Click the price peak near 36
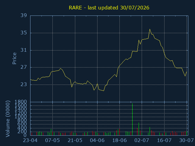Viewport: 195px width, 146px height. pyautogui.click(x=150, y=29)
